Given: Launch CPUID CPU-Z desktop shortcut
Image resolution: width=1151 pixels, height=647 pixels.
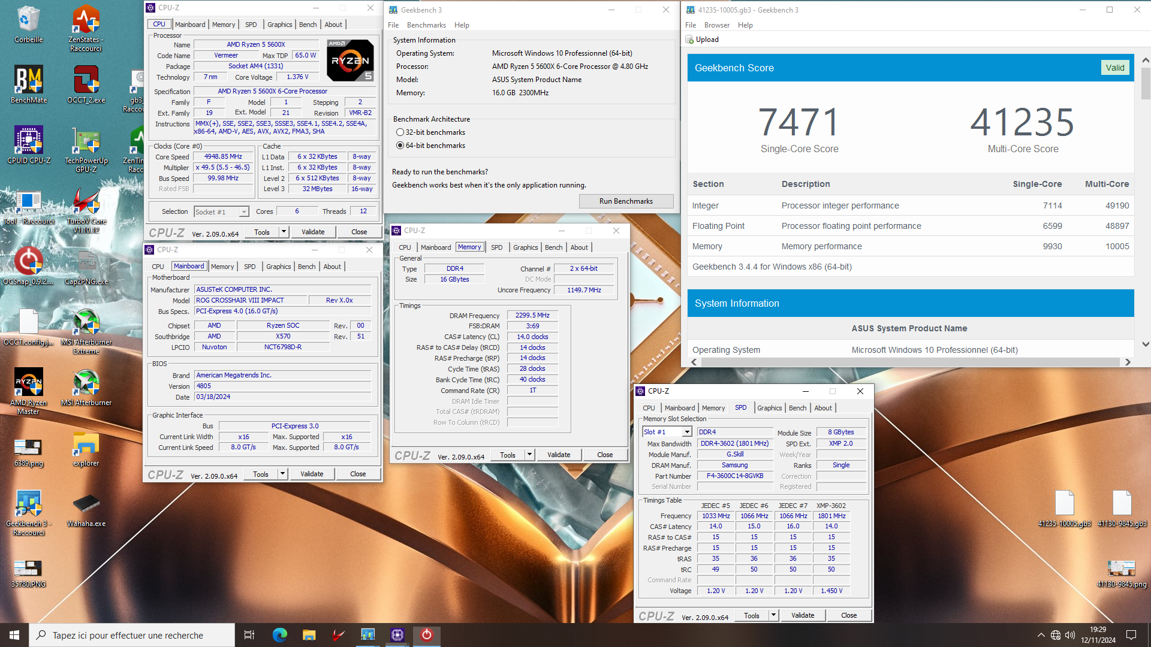Looking at the screenshot, I should tap(28, 145).
